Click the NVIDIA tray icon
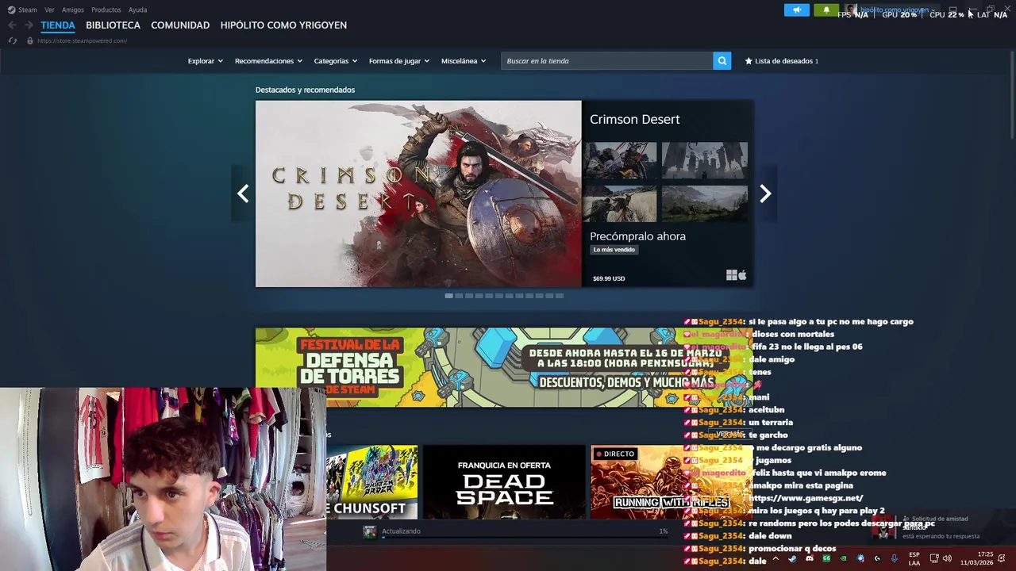 843,558
